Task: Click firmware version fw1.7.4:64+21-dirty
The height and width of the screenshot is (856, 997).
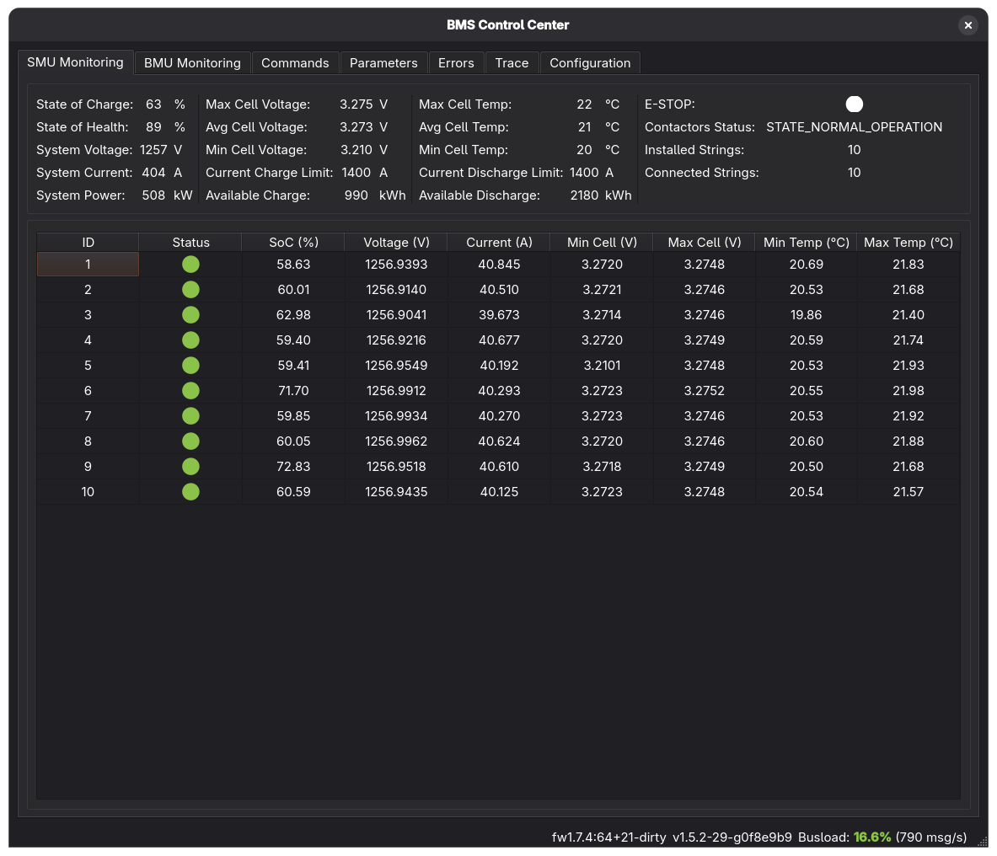Action: point(608,837)
